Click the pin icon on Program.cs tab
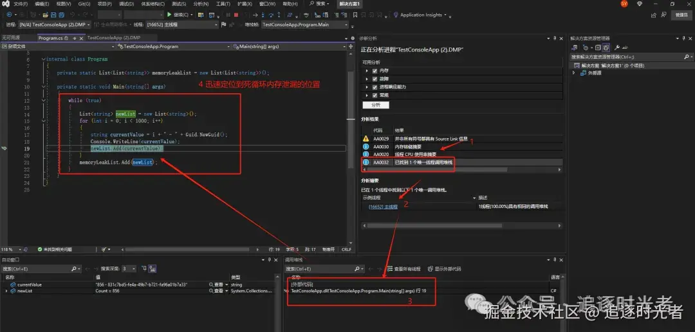The width and height of the screenshot is (695, 332). 73,39
